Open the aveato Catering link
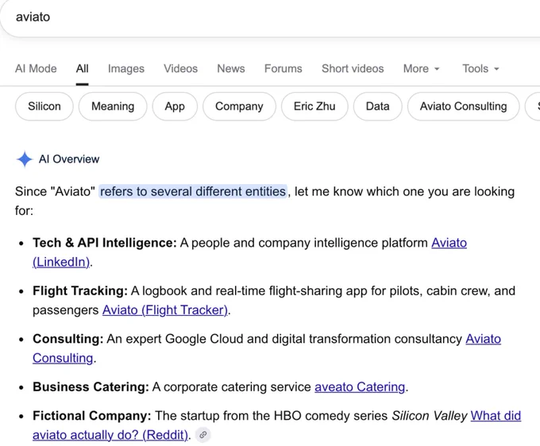 tap(360, 386)
